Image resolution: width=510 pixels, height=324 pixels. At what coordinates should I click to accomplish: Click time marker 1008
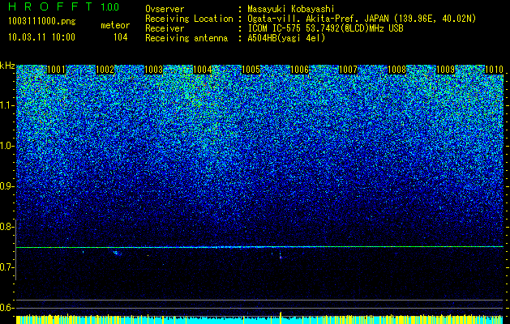pyautogui.click(x=397, y=69)
